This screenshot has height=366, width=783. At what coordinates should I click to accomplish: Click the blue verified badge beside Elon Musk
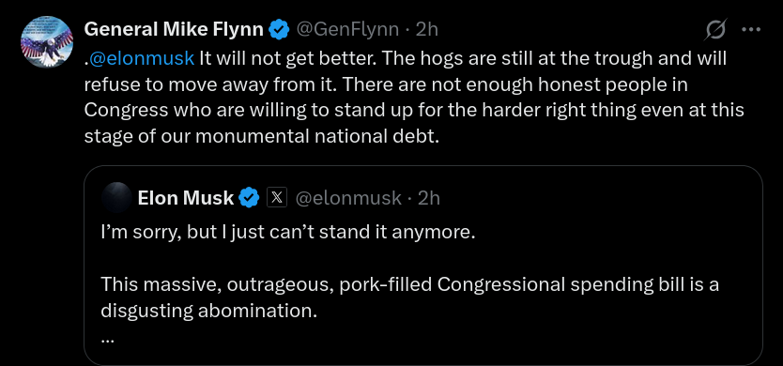[249, 198]
